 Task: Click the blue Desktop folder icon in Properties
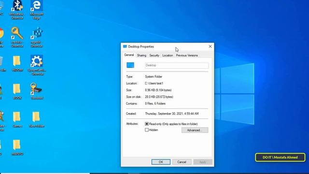(x=130, y=65)
